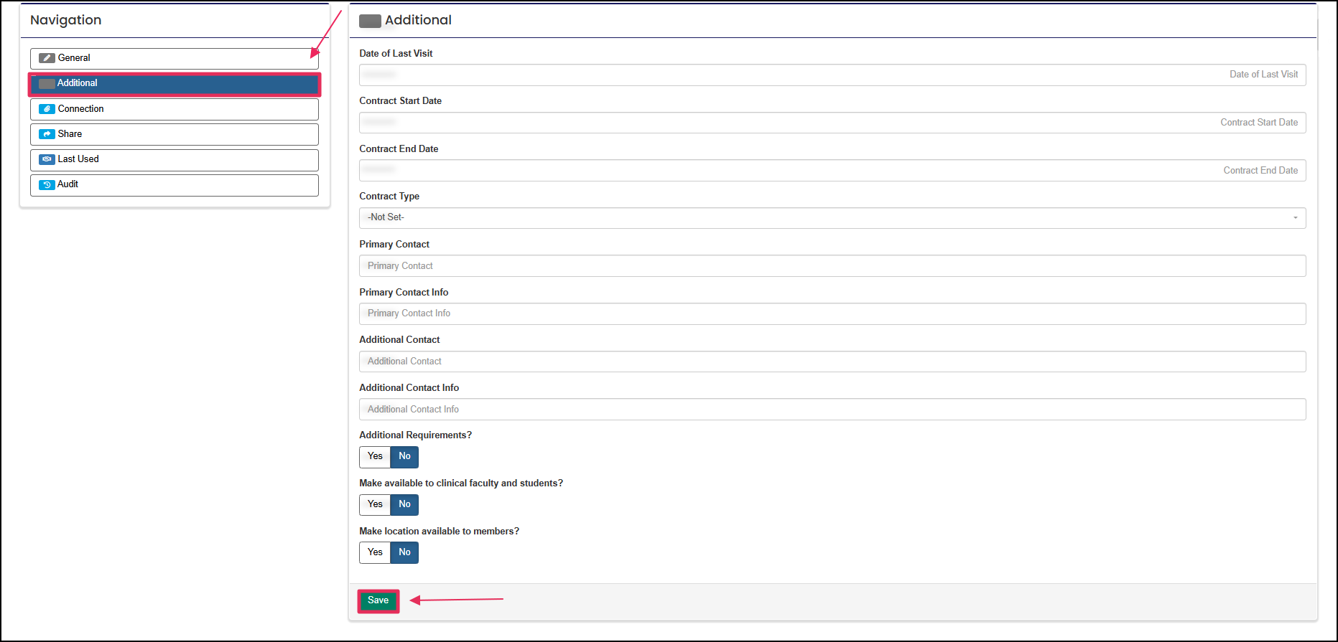Open the Last Used section
1338x642 pixels.
(175, 159)
